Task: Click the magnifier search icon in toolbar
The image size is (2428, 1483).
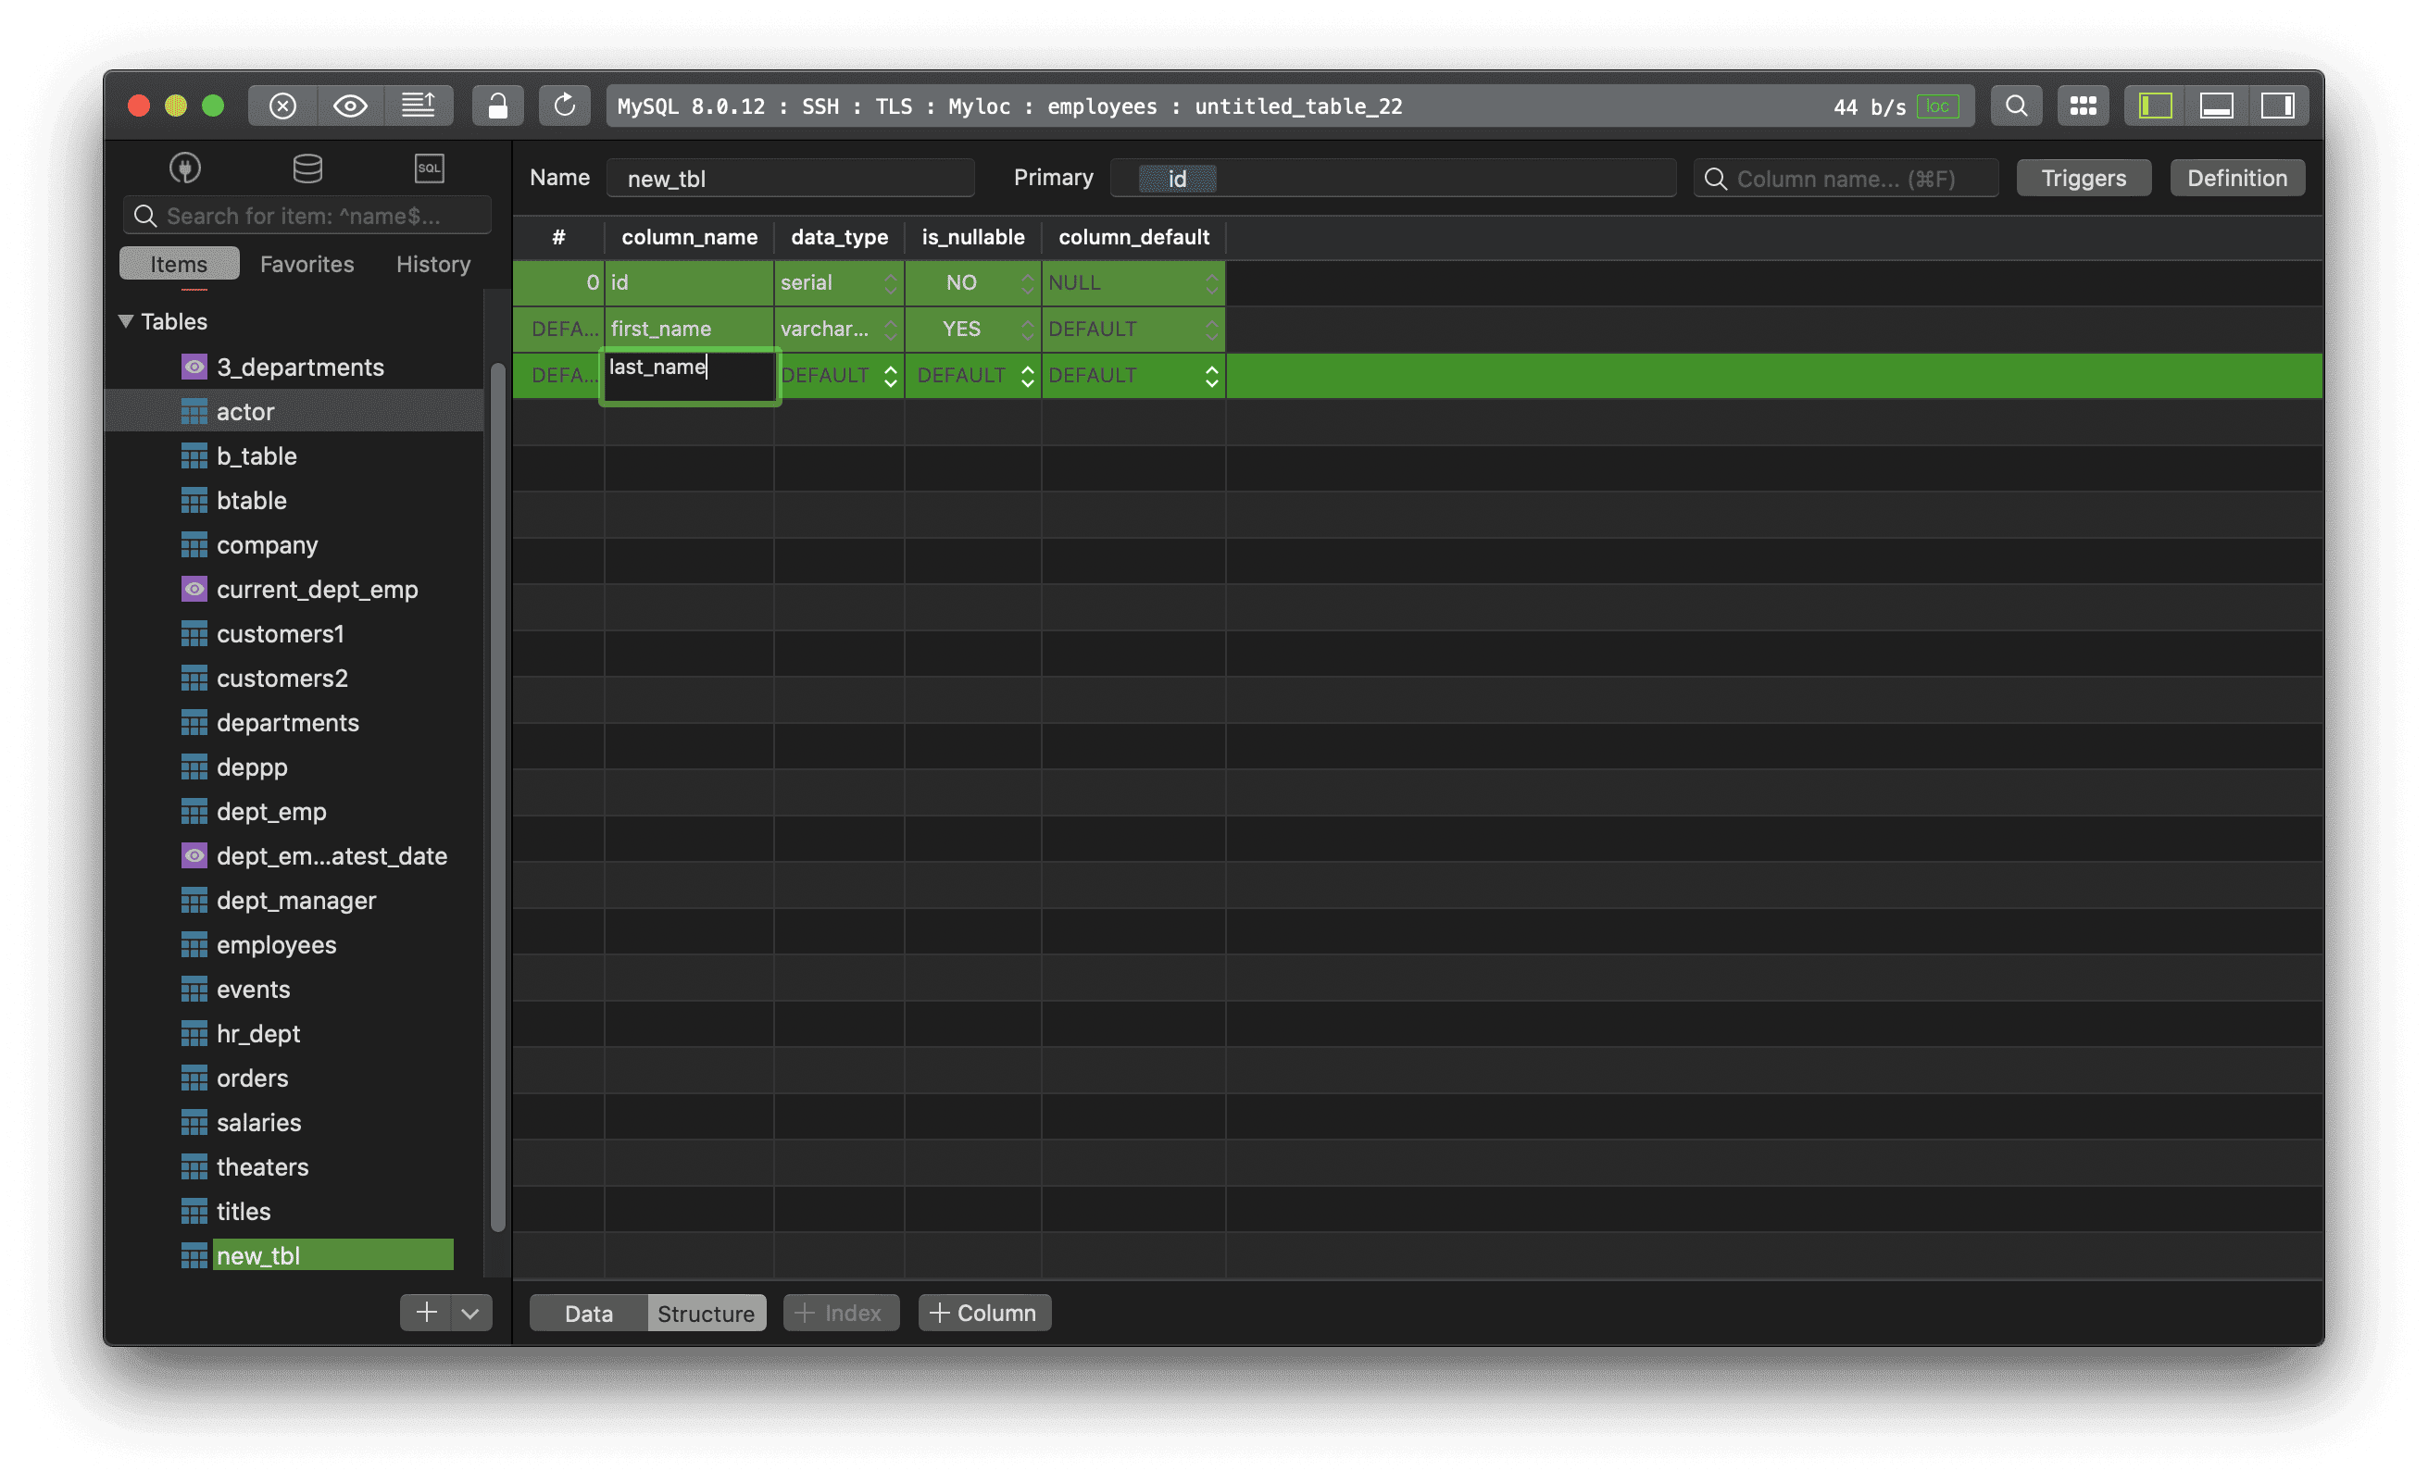Action: (2016, 106)
